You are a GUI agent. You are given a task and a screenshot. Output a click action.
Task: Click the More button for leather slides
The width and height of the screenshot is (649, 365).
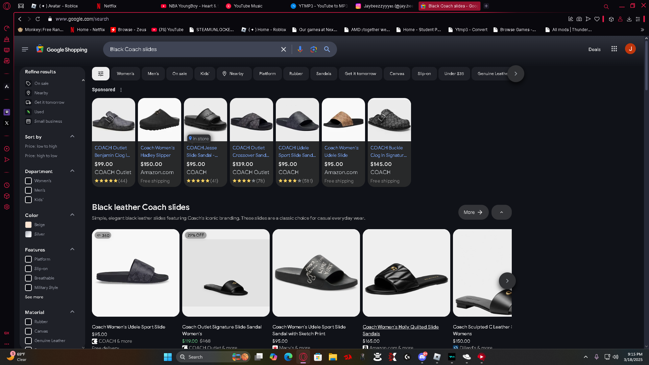(x=473, y=212)
